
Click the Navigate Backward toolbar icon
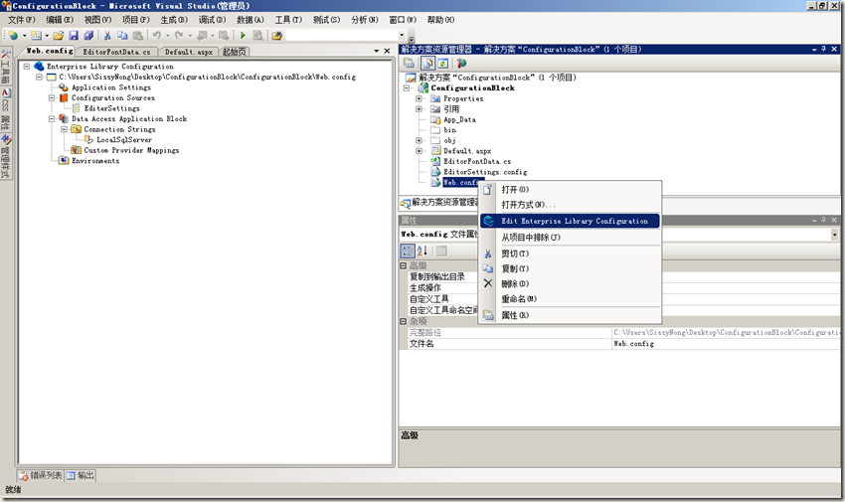click(x=202, y=36)
